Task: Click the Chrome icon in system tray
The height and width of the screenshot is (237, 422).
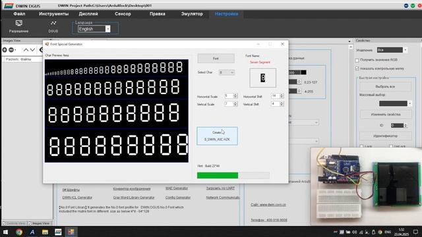Action: [380, 232]
